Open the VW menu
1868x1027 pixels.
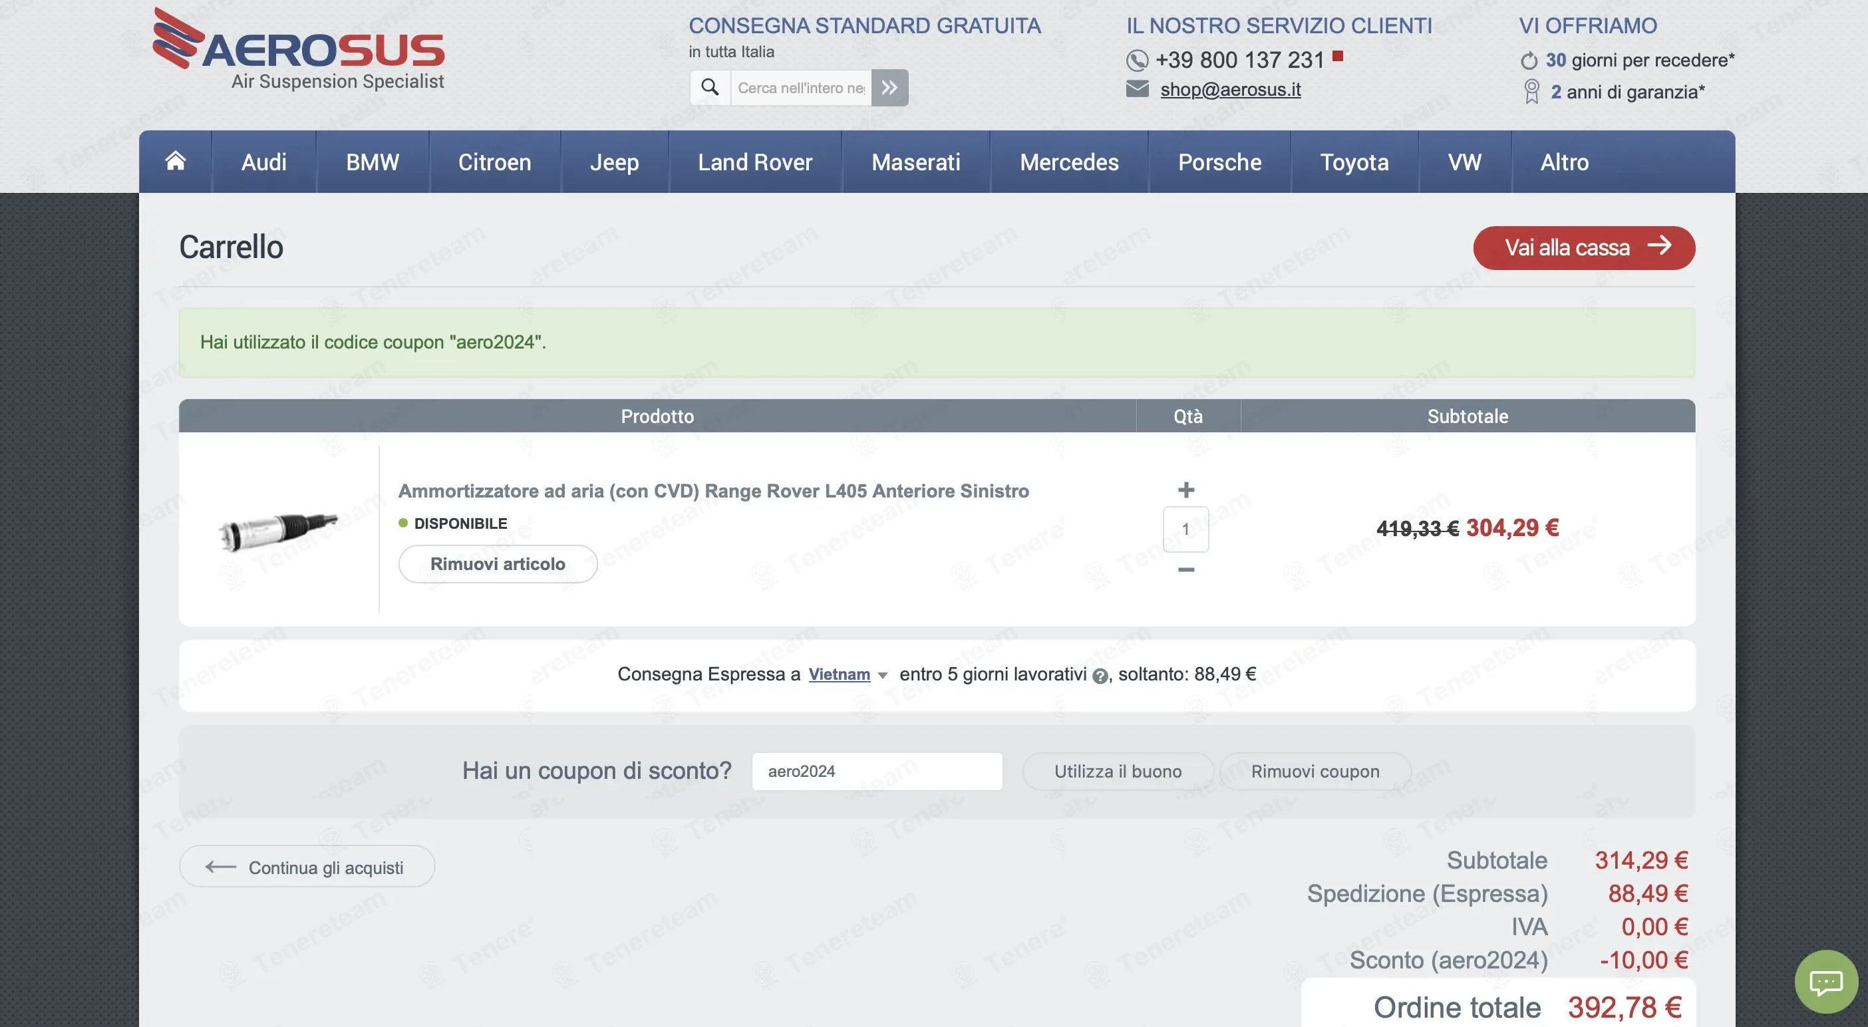[1465, 162]
